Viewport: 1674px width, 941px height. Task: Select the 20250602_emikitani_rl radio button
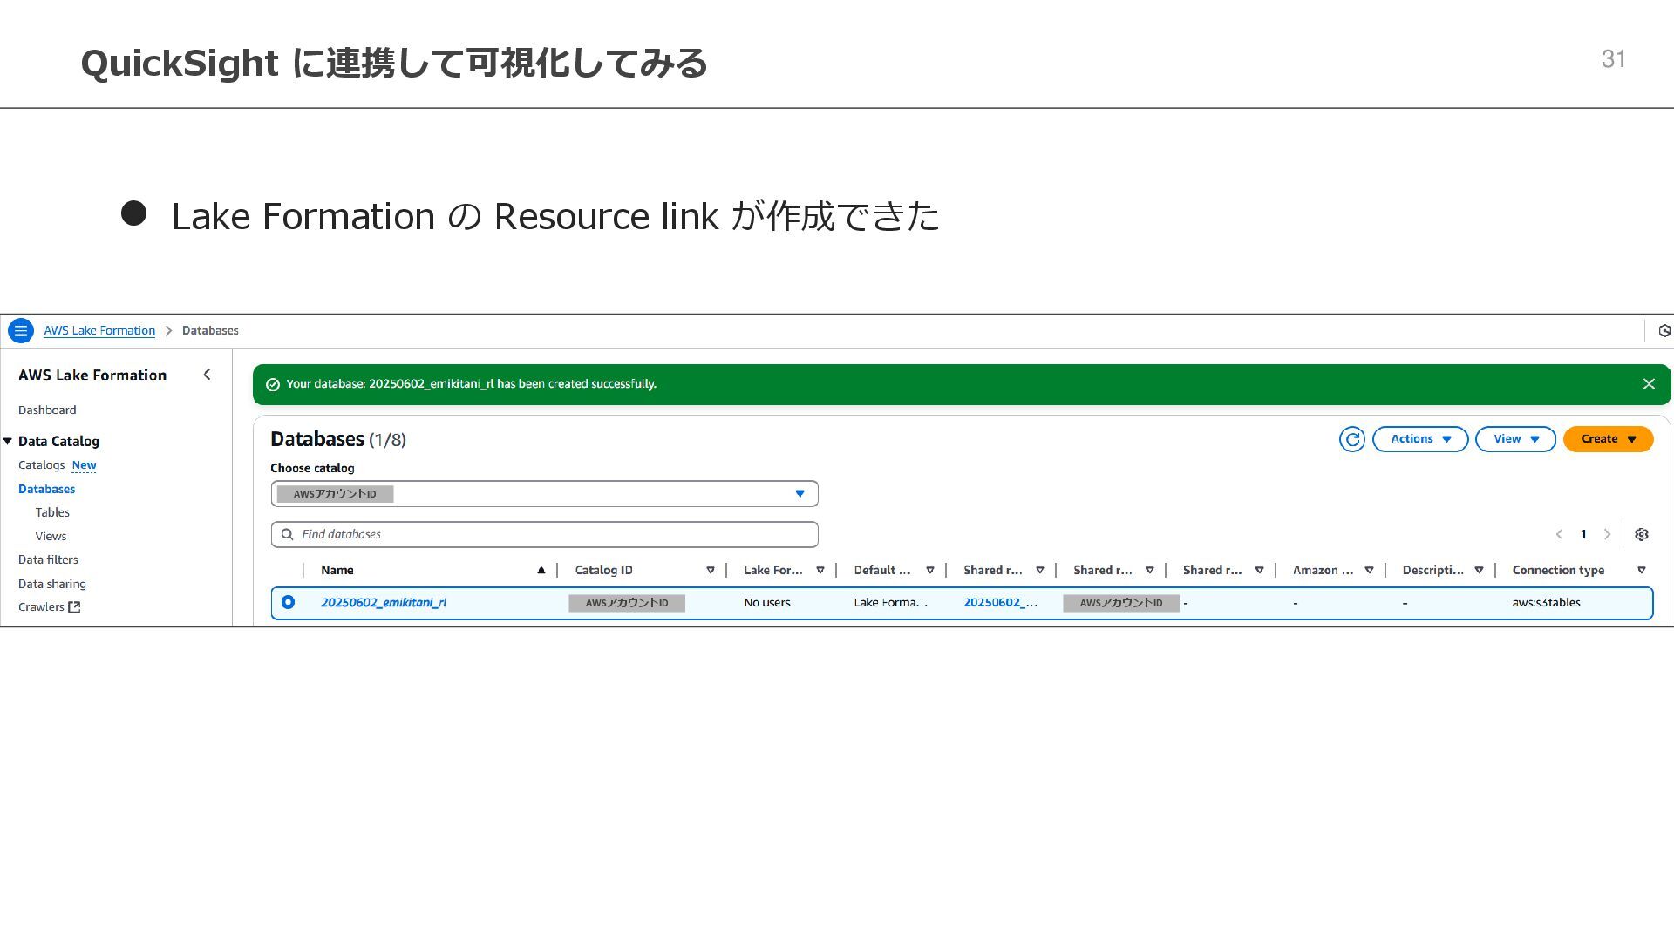pyautogui.click(x=288, y=602)
